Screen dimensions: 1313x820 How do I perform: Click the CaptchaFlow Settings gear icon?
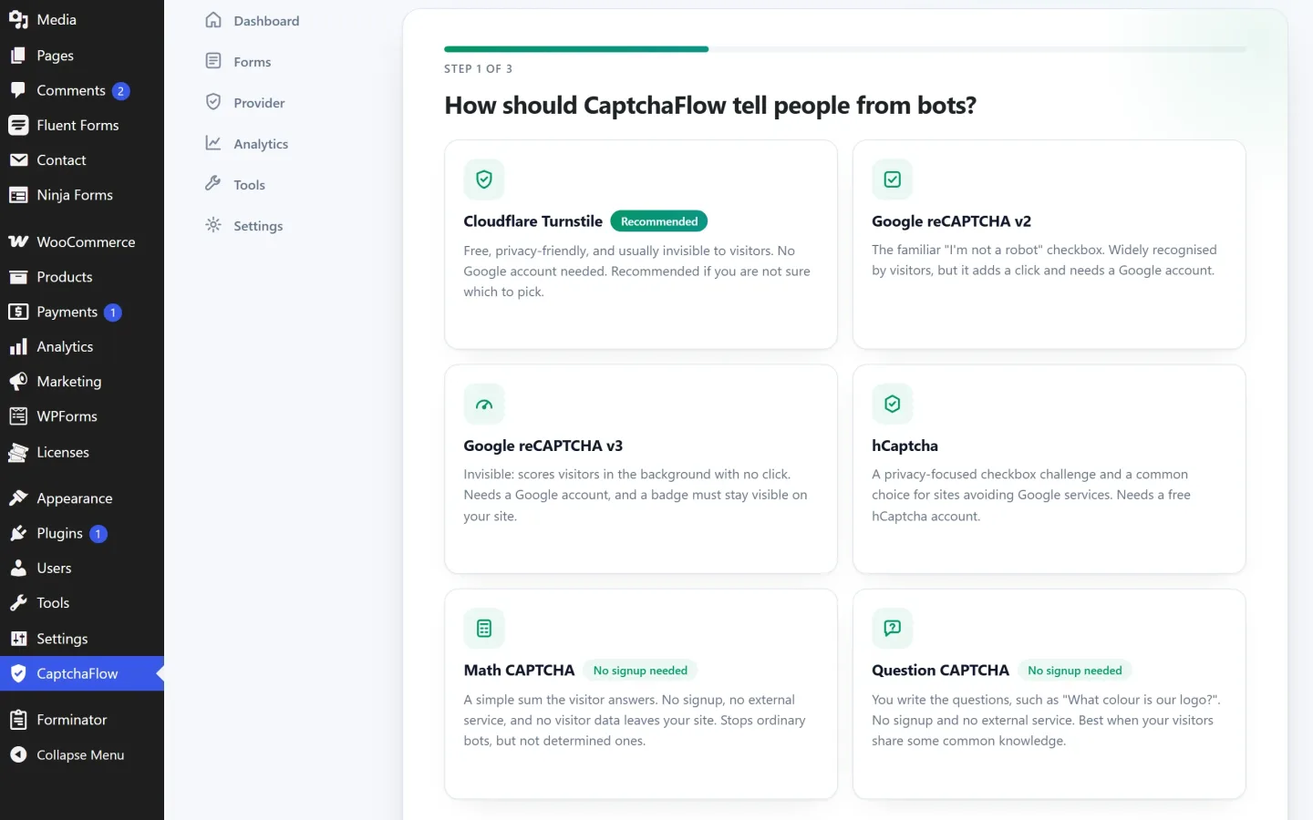[213, 225]
